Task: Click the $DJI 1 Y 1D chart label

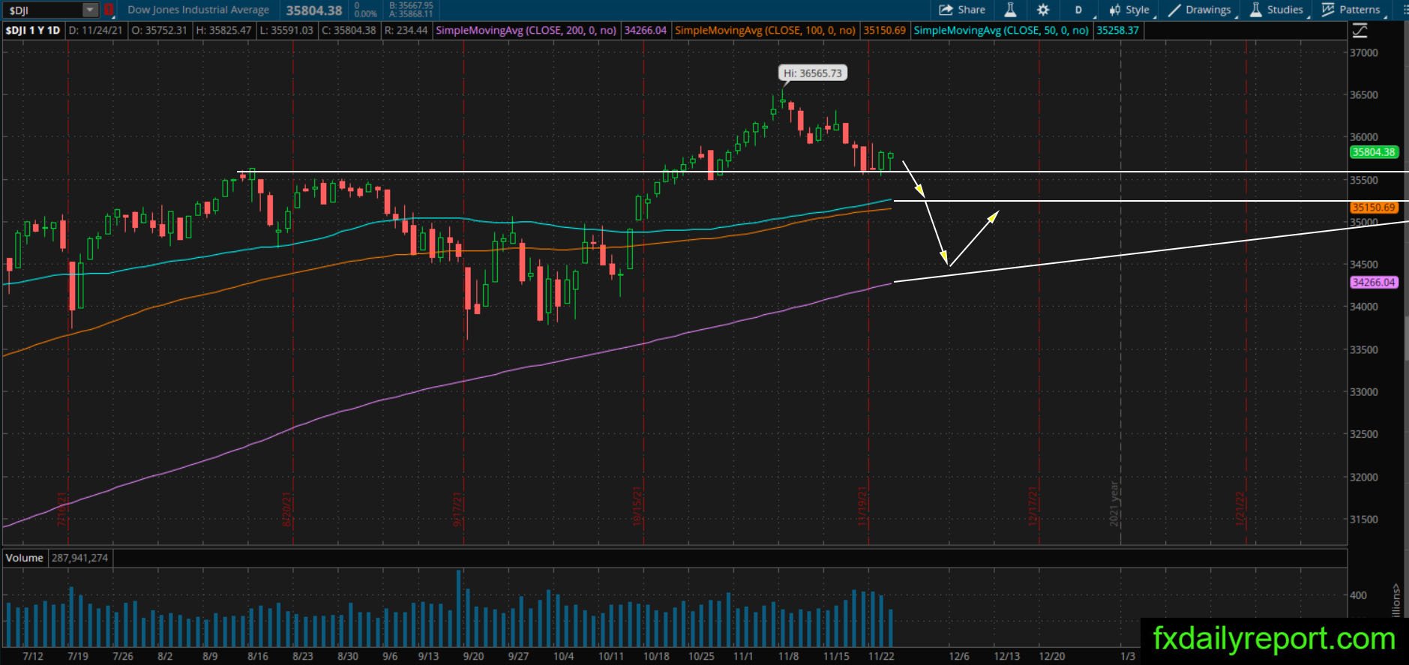Action: point(33,31)
